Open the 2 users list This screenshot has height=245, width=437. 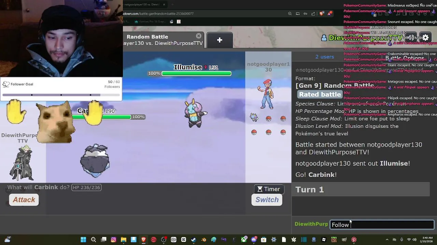point(325,57)
